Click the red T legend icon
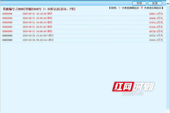 (142, 8)
